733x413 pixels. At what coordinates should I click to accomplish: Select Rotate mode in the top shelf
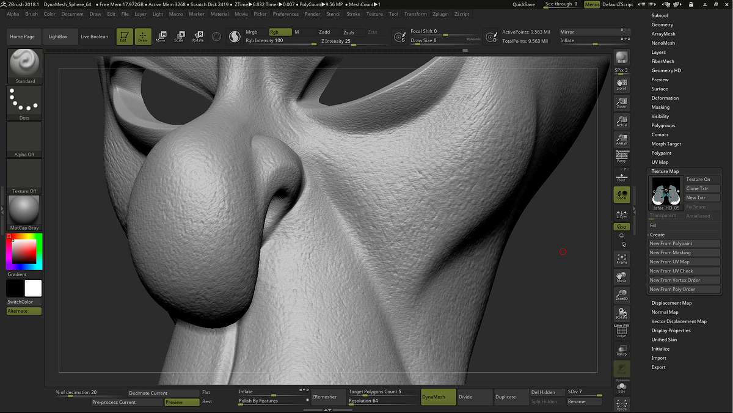tap(198, 37)
